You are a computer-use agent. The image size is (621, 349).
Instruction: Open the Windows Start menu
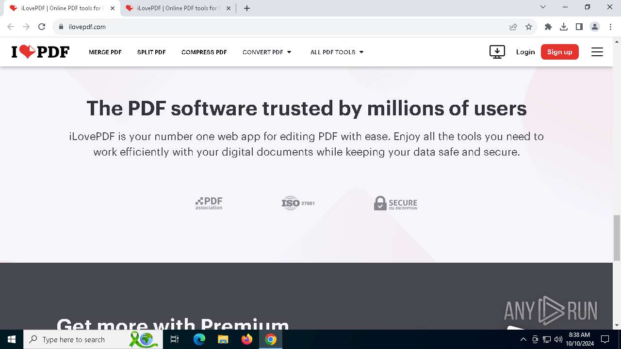point(12,339)
